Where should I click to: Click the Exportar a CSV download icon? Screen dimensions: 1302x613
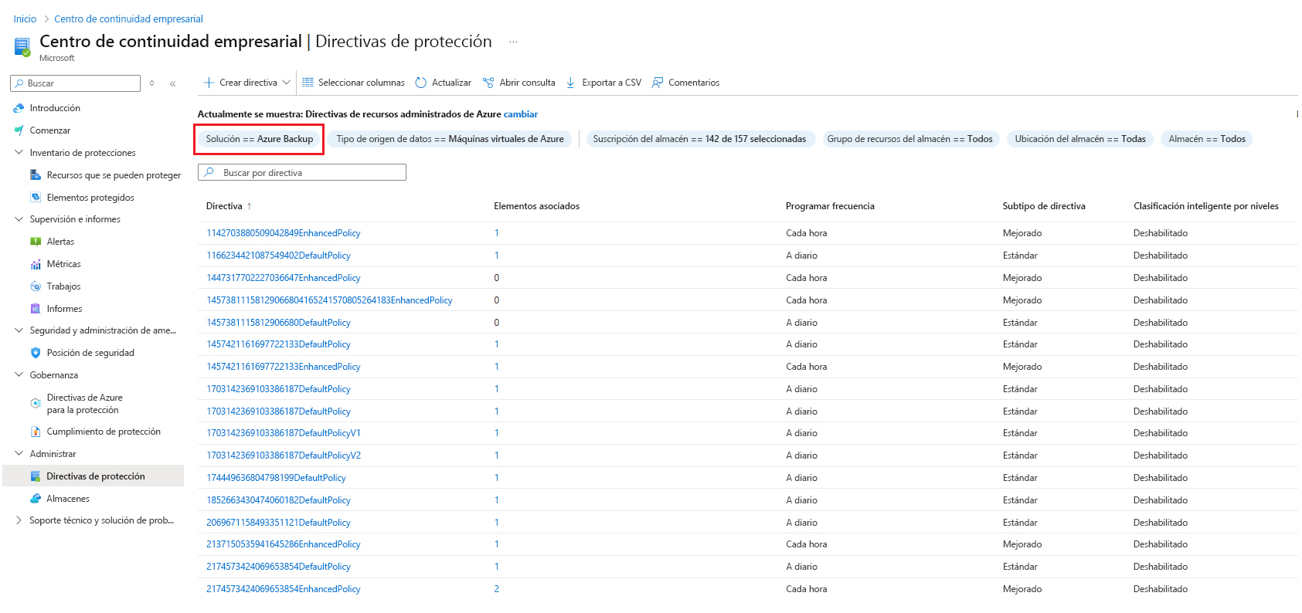(x=571, y=83)
